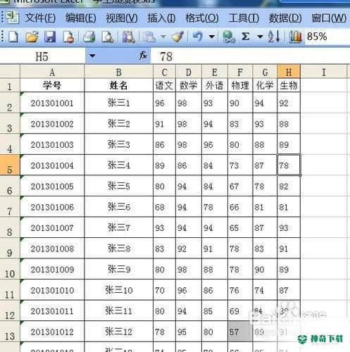Open the 文件(F) menu
The height and width of the screenshot is (352, 350).
click(40, 18)
